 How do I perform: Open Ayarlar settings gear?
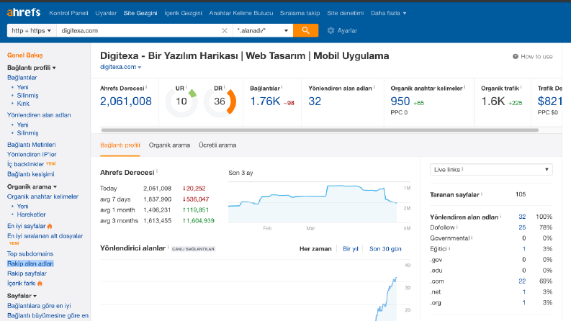(x=342, y=30)
